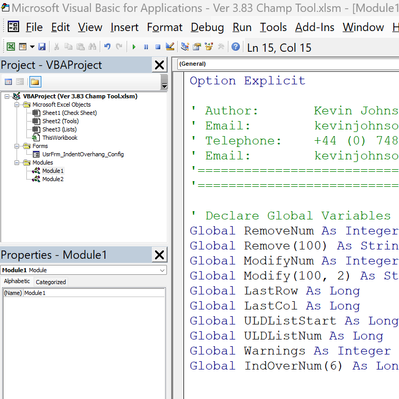Image resolution: width=399 pixels, height=399 pixels.
Task: Select Sheet2 (Tools) in tree
Action: [x=60, y=121]
